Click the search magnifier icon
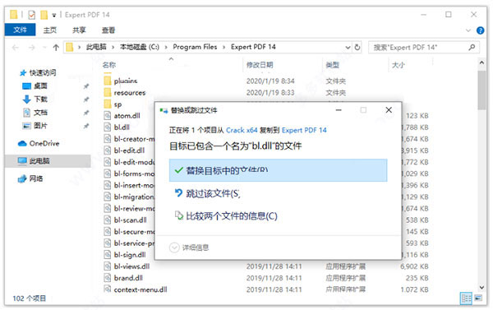The height and width of the screenshot is (310, 493). (x=472, y=47)
